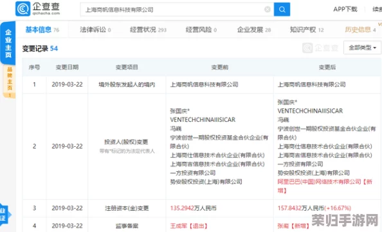Click the 变更记录 54 heading
The height and width of the screenshot is (232, 382).
point(40,49)
